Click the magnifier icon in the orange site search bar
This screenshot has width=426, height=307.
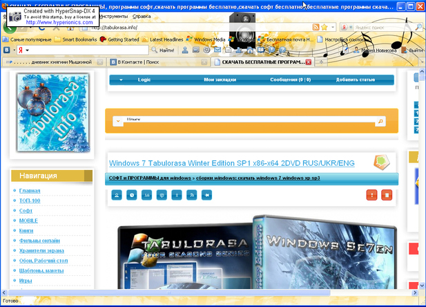[380, 122]
